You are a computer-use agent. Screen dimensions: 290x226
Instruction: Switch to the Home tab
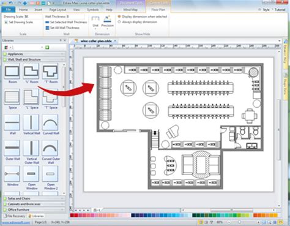point(23,10)
